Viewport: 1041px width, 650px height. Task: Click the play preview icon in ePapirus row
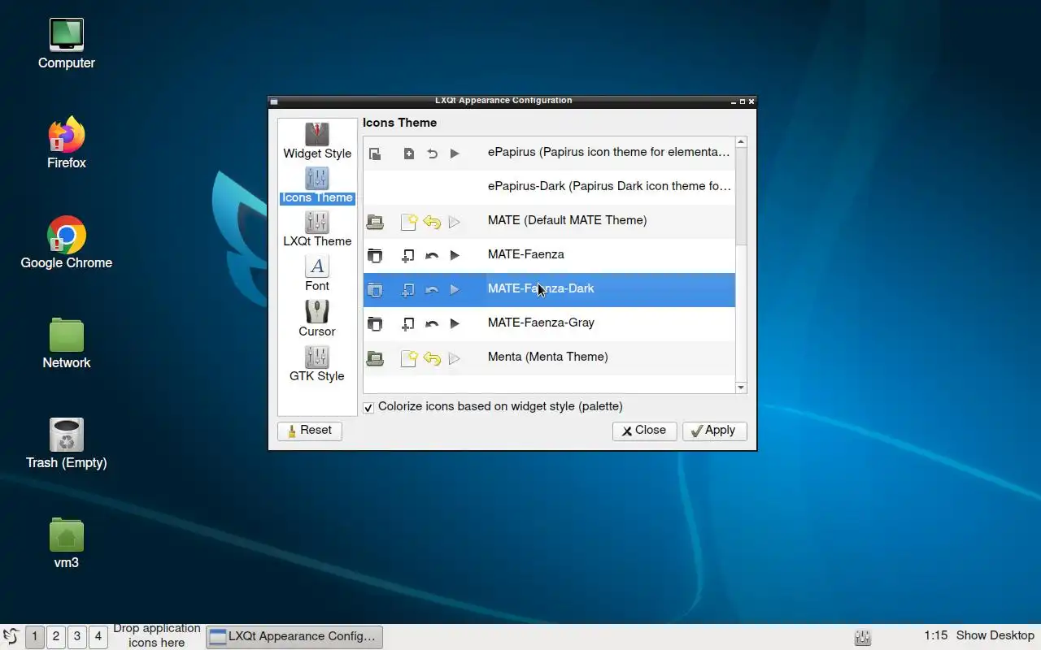[455, 154]
